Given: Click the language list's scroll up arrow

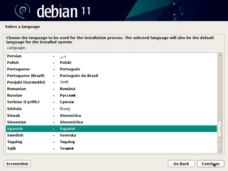Looking at the screenshot, I should pyautogui.click(x=220, y=55).
